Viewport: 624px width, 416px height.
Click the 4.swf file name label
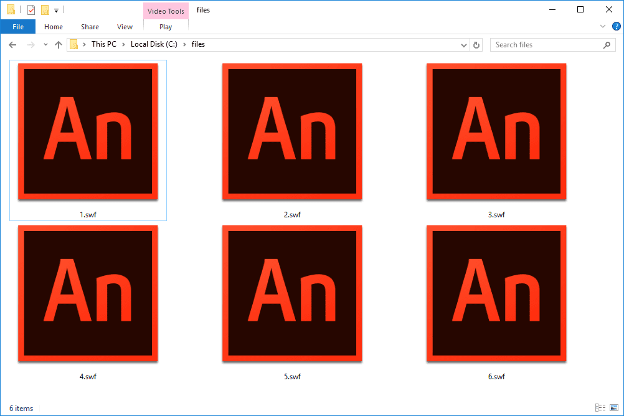click(88, 377)
